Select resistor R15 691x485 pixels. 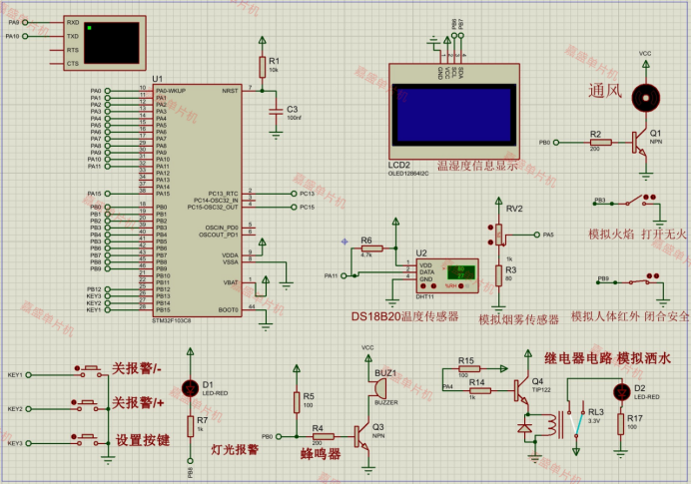[469, 368]
